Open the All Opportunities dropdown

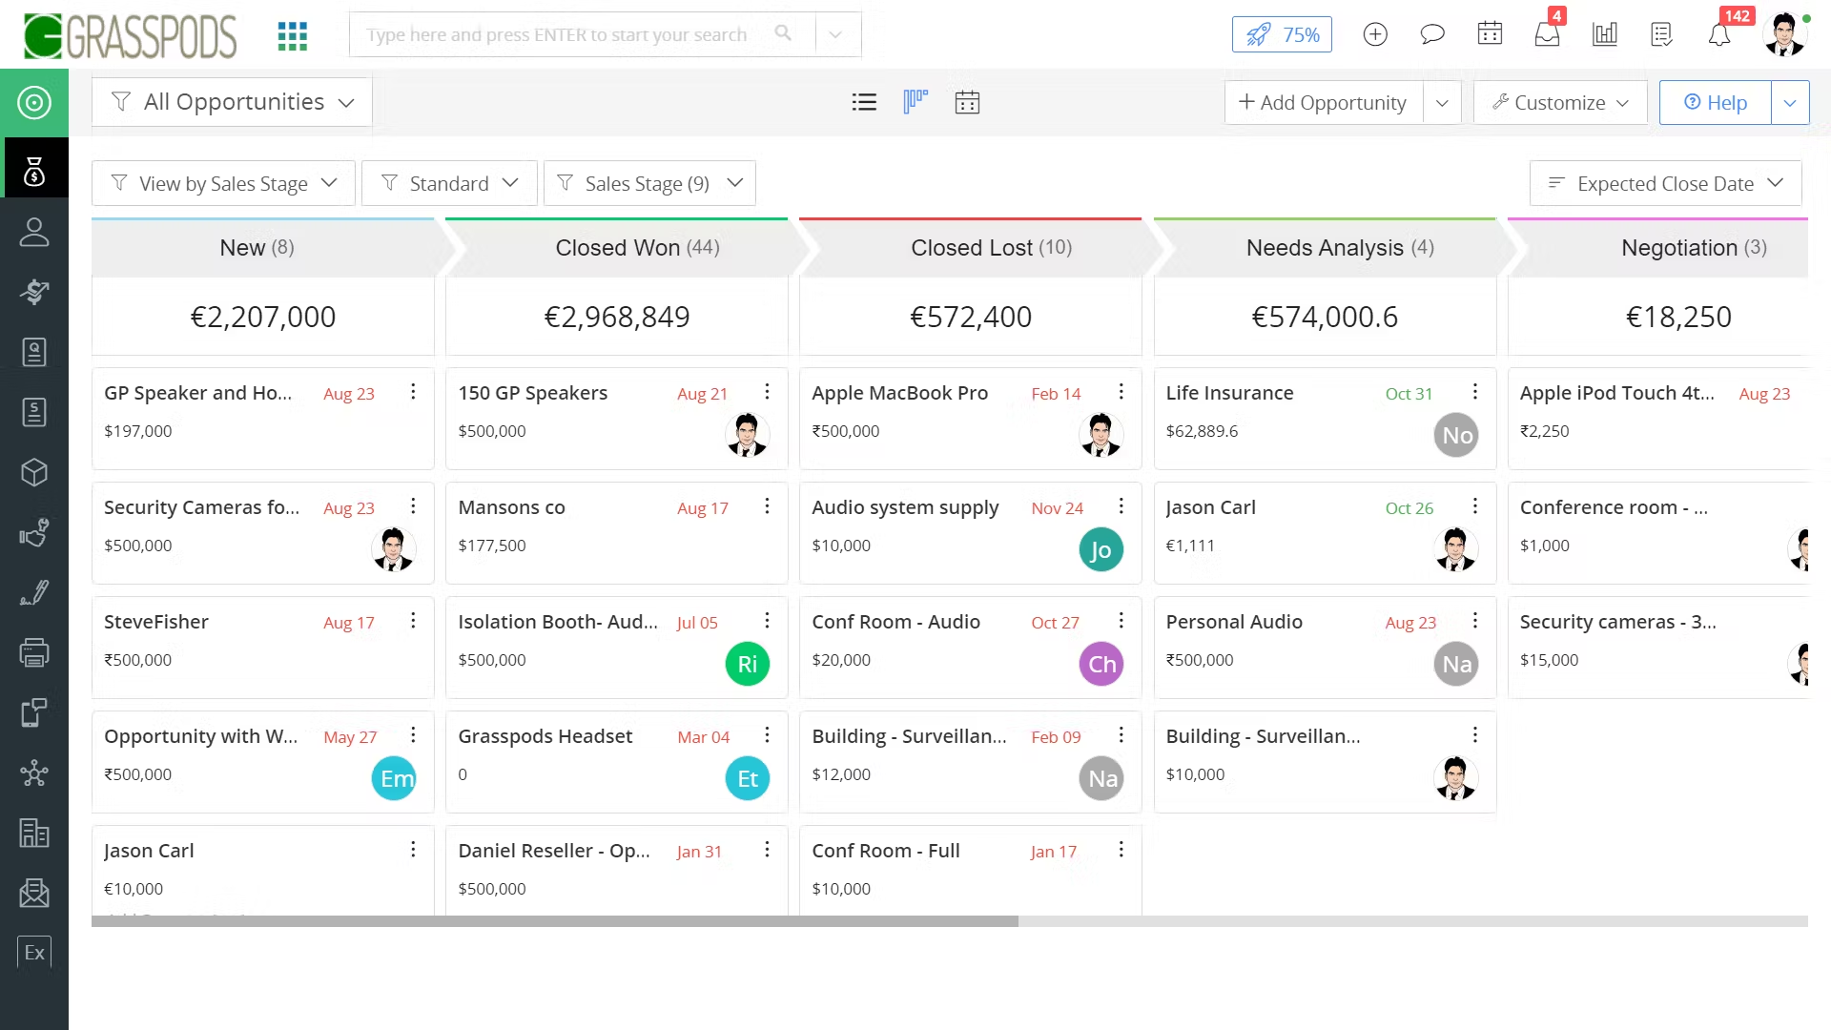click(x=231, y=102)
